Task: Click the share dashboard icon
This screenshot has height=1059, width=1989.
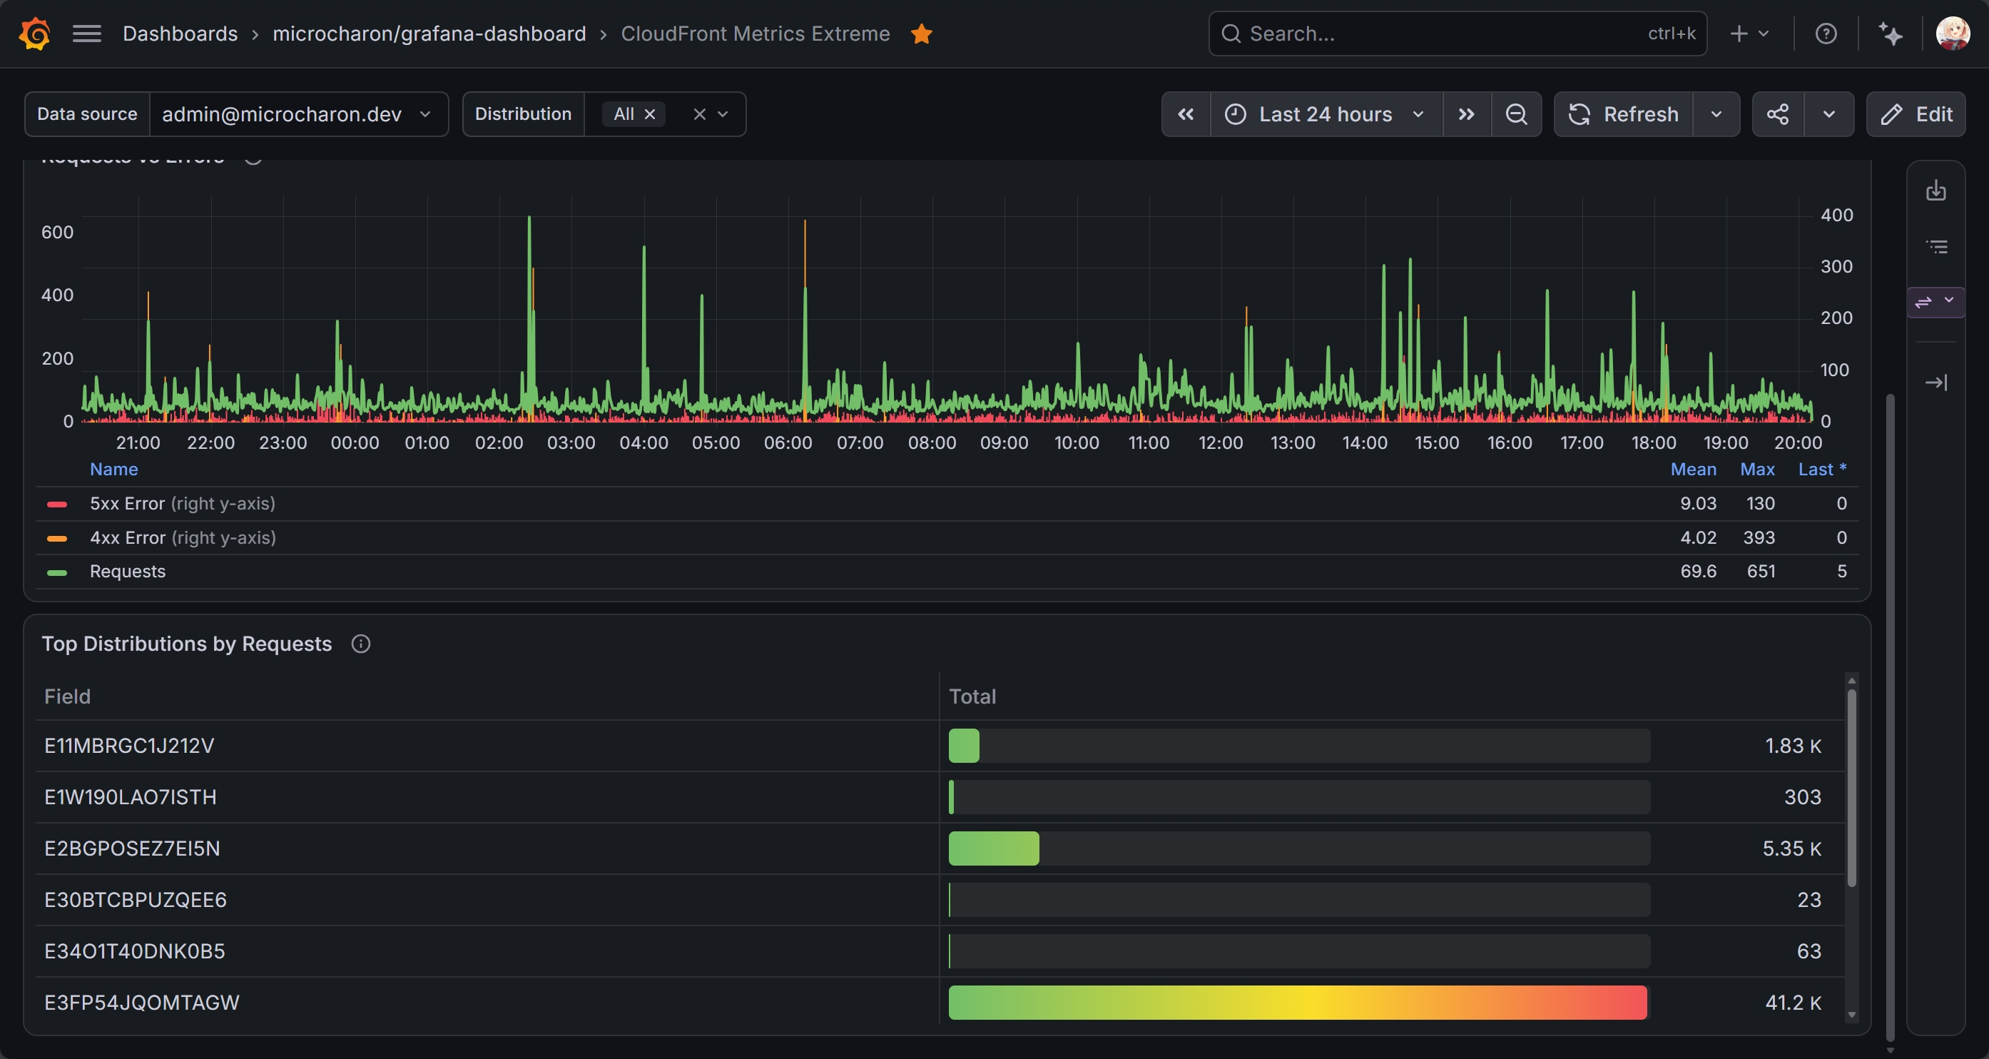Action: click(x=1777, y=114)
